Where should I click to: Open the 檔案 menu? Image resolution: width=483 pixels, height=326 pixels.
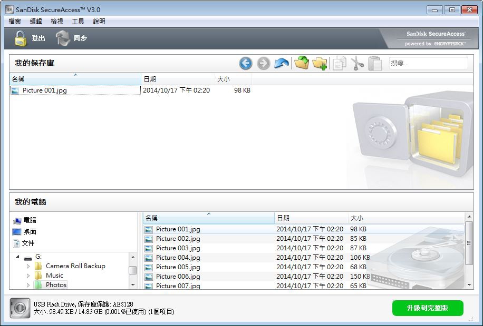click(15, 21)
